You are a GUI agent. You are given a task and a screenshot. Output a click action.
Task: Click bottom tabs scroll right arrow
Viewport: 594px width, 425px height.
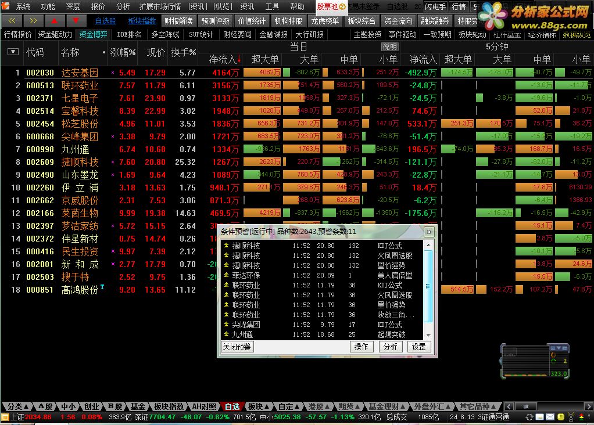588,407
